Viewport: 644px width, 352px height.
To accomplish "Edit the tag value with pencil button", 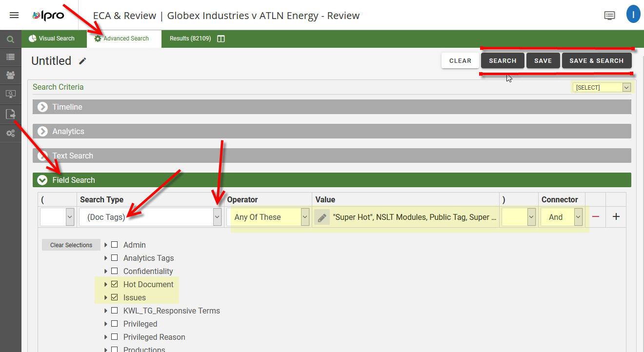I will [x=322, y=217].
